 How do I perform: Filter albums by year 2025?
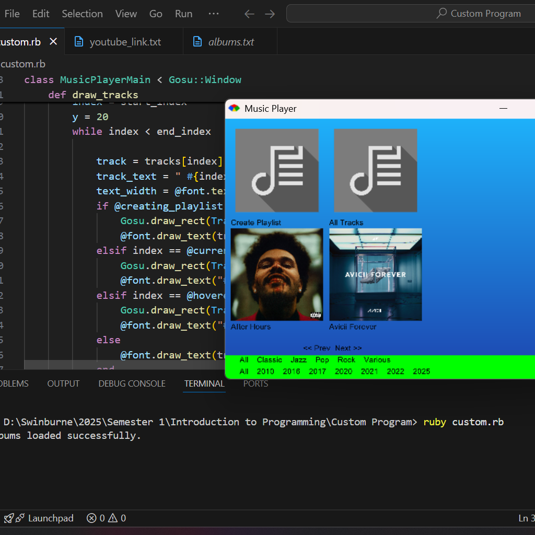click(x=422, y=371)
